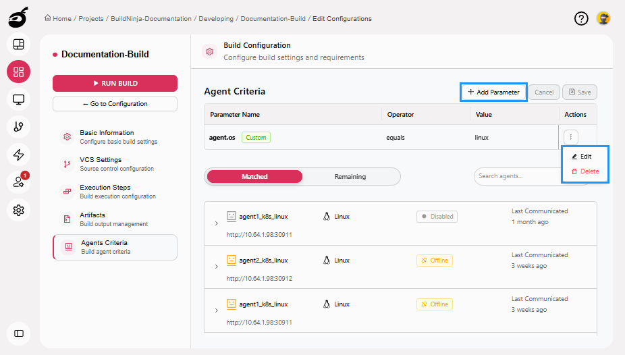Screen dimensions: 625x355
Task: Open user management icon with notification badge
Action: (x=19, y=182)
